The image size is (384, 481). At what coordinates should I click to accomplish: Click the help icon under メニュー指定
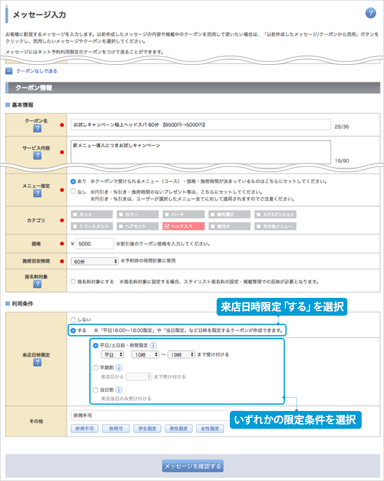click(36, 194)
